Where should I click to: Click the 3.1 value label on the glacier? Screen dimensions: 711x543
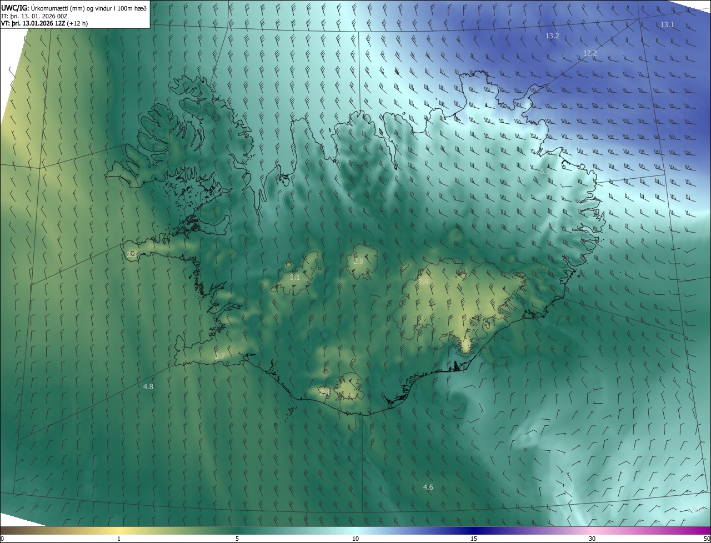point(295,277)
